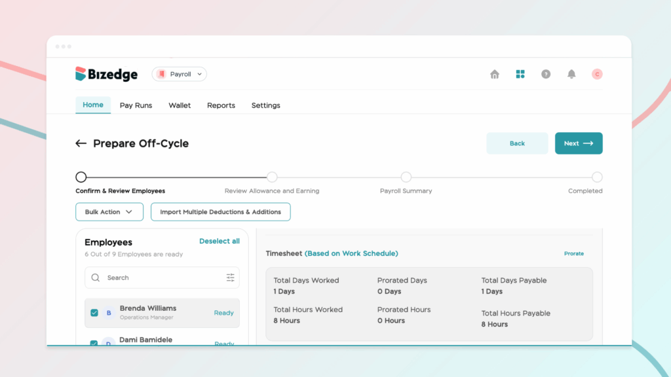Click the home icon in top bar
Image resolution: width=671 pixels, height=377 pixels.
pyautogui.click(x=495, y=75)
